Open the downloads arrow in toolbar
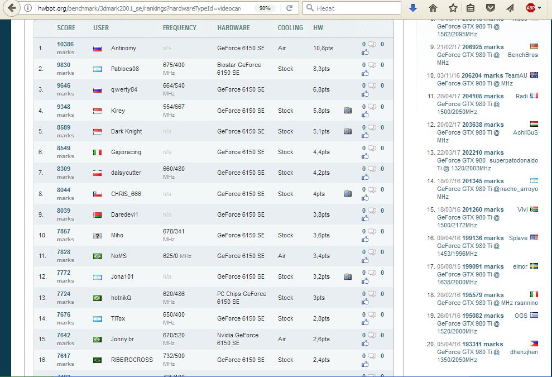The width and height of the screenshot is (552, 377). pos(413,8)
